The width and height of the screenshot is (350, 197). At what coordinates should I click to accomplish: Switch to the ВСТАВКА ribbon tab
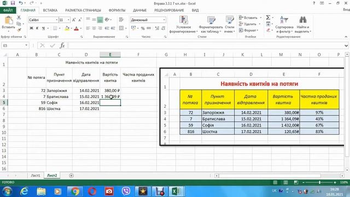(50, 10)
